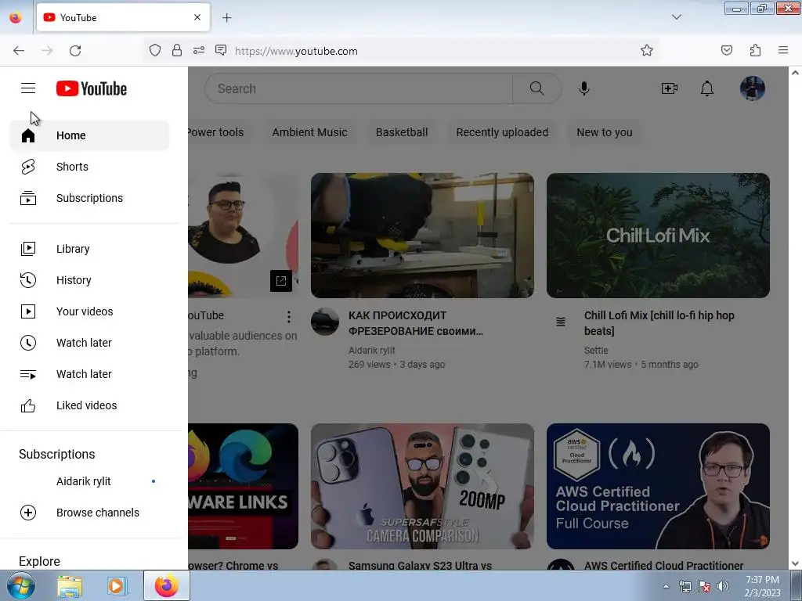Click into the YouTube Search field

[x=359, y=88]
